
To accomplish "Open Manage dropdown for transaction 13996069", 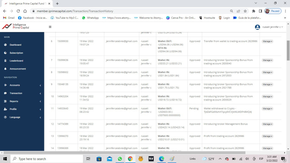I will [267, 148].
